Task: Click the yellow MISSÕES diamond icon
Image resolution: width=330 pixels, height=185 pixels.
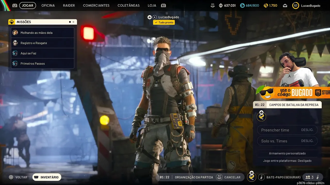Action: (12, 22)
